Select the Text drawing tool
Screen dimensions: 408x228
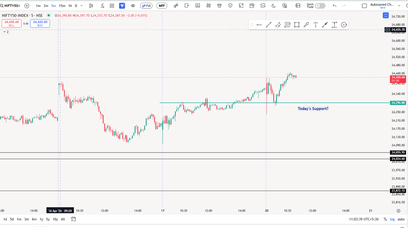(x=316, y=25)
